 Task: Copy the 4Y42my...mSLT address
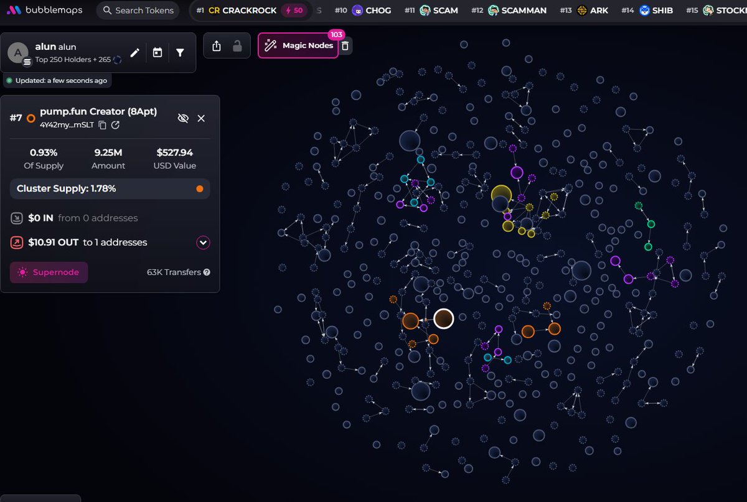pyautogui.click(x=103, y=125)
